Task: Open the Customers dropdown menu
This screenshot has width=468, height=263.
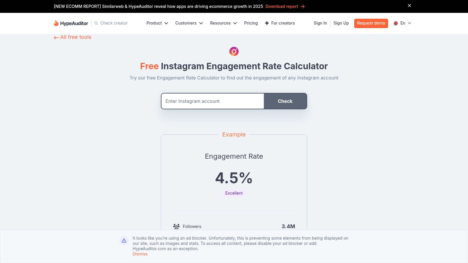Action: click(x=189, y=23)
